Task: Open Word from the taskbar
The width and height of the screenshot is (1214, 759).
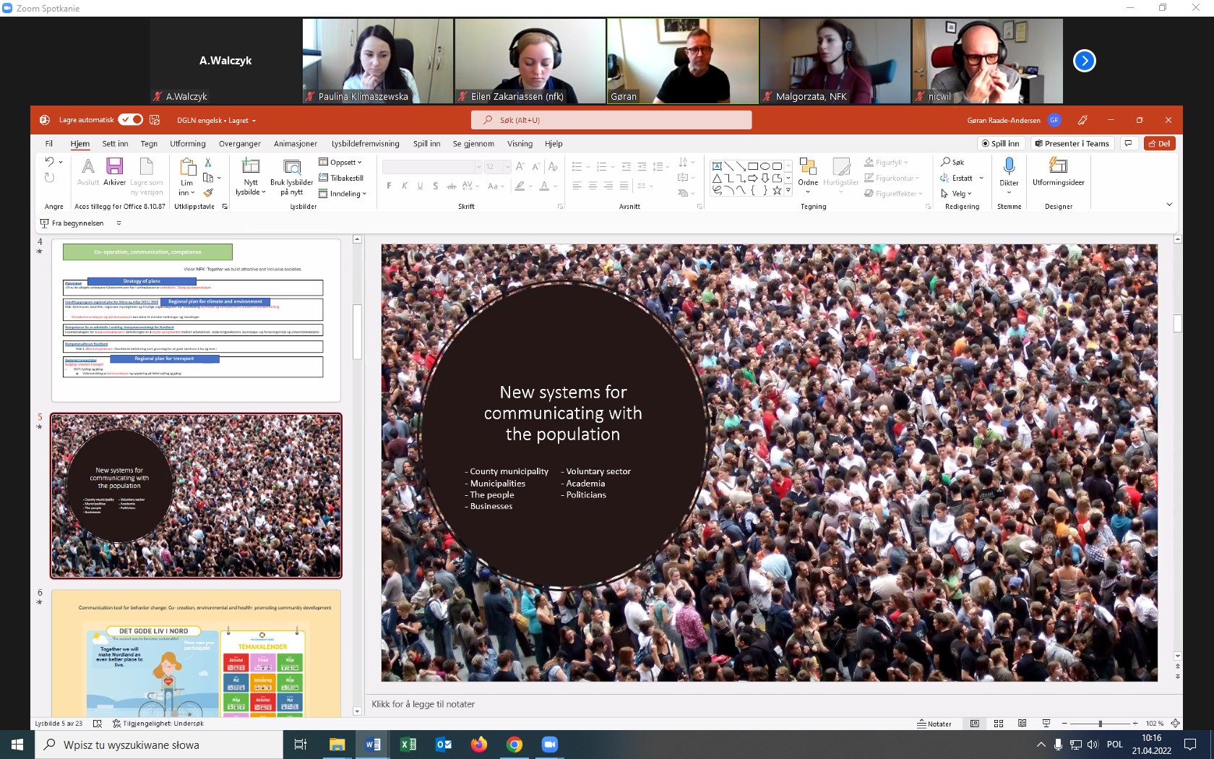Action: pos(373,745)
